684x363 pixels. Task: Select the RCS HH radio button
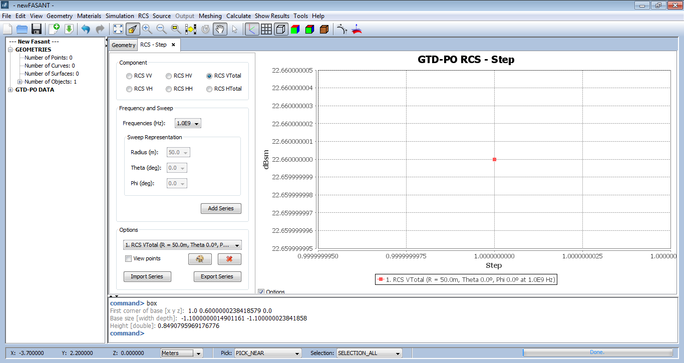[169, 89]
